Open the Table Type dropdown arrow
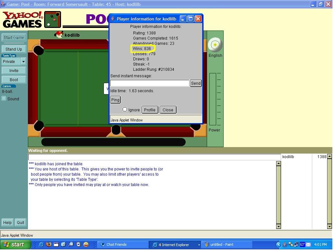The image size is (333, 250). (x=23, y=61)
